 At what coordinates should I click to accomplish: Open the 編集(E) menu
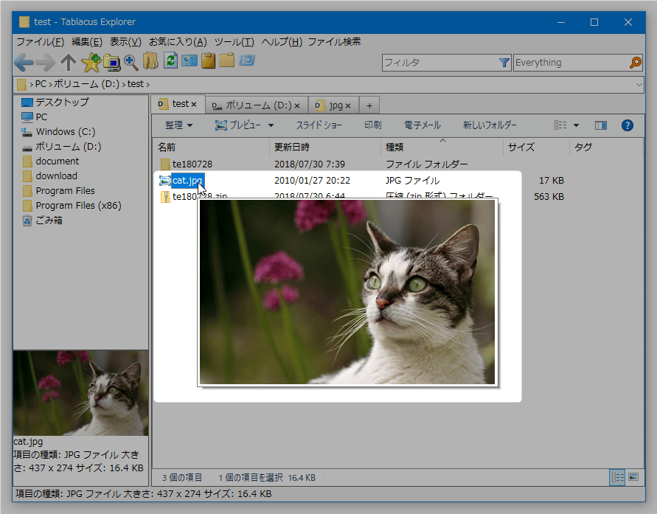(x=87, y=42)
